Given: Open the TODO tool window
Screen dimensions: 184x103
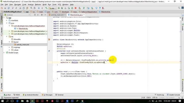Looking at the screenshot, I should coord(17,95).
